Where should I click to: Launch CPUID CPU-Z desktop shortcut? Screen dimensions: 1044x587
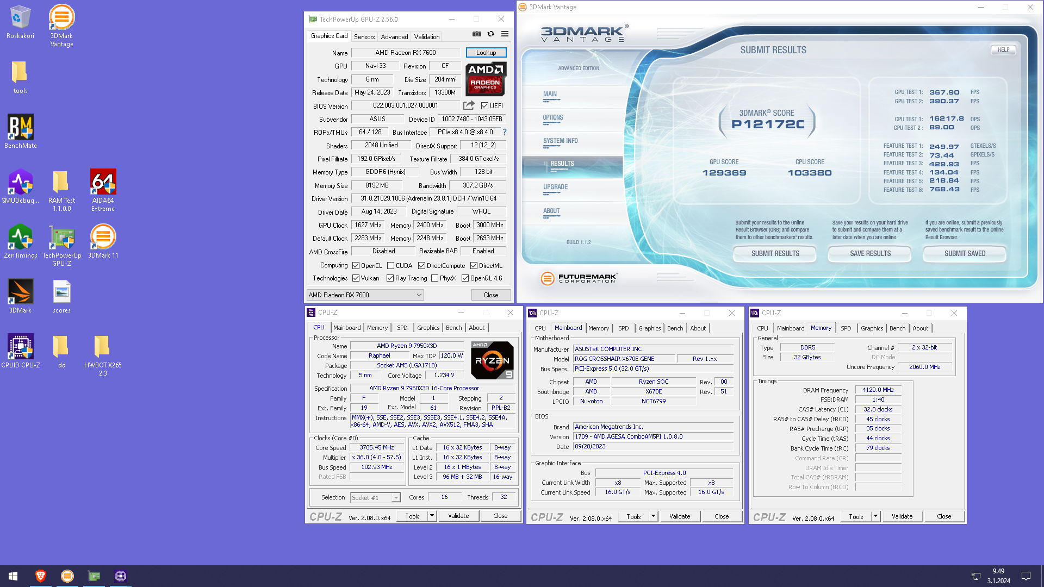(21, 351)
